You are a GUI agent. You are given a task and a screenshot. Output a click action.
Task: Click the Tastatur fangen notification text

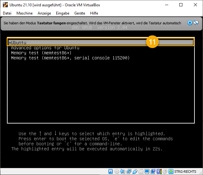92,23
